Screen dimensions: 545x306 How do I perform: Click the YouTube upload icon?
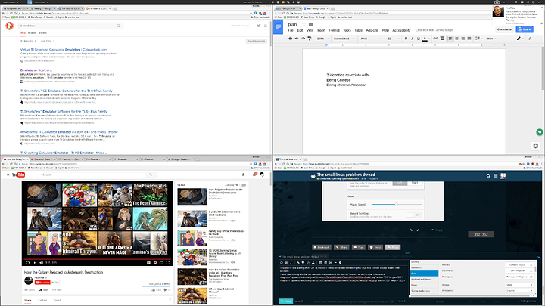point(243,175)
